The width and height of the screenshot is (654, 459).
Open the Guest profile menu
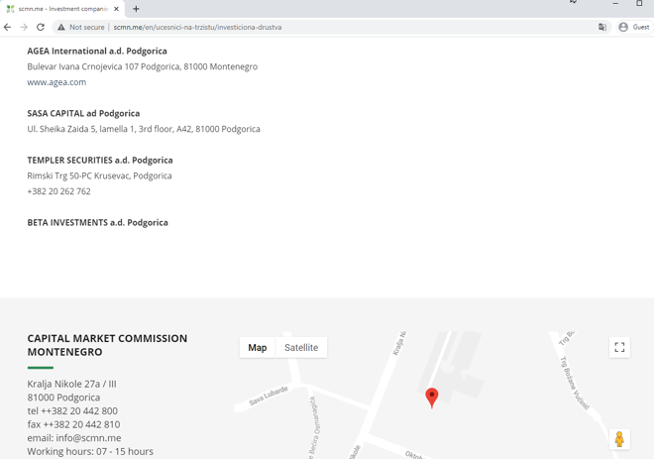tap(634, 27)
